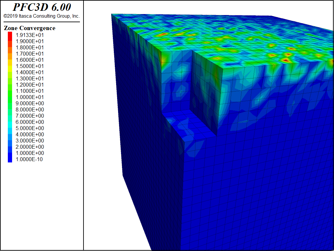
Task: Click the 1.8000E+01 legend value
Action: click(30, 47)
